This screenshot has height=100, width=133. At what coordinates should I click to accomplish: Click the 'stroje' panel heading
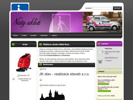point(25,44)
